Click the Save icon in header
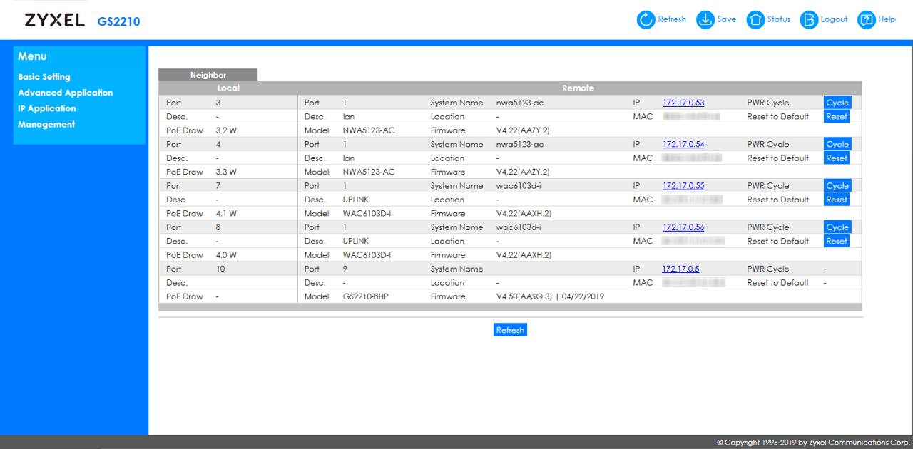 point(705,20)
